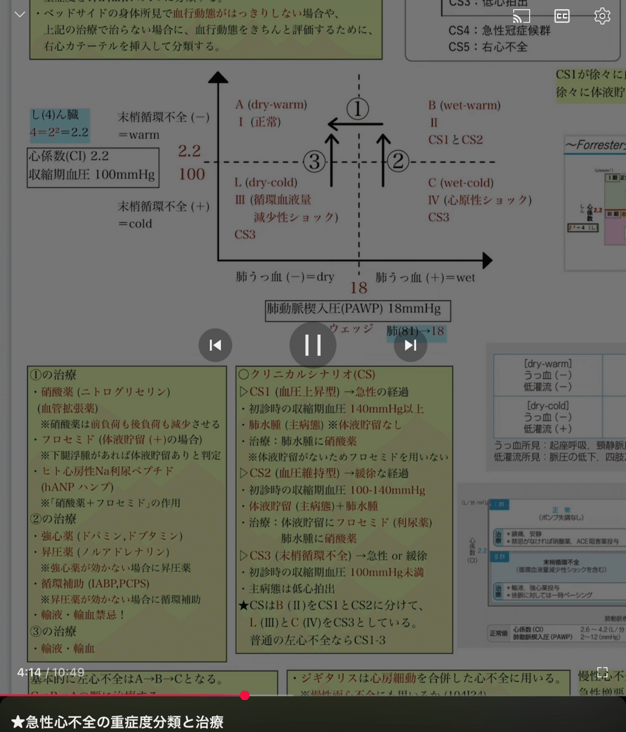
Task: Click the red scrubber dot on the timeline
Action: pyautogui.click(x=246, y=695)
